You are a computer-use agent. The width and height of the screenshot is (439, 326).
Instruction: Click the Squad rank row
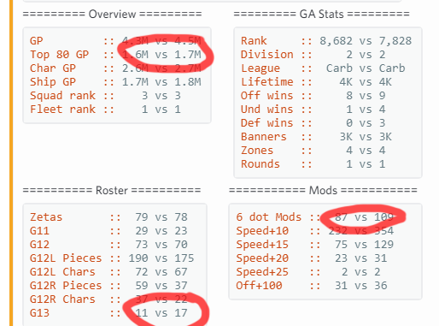pos(105,96)
